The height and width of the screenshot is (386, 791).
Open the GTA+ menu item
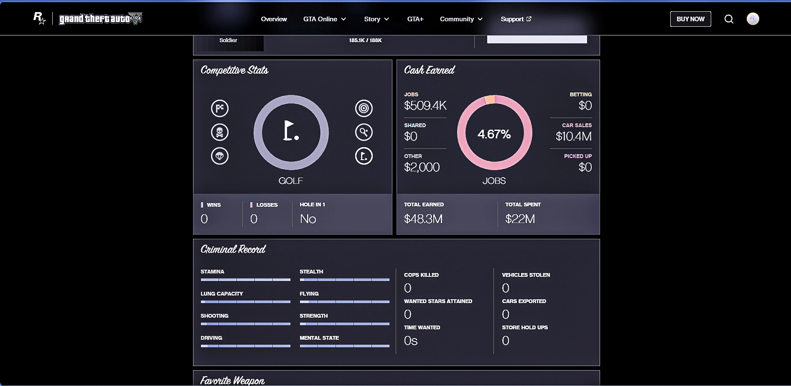pos(415,19)
